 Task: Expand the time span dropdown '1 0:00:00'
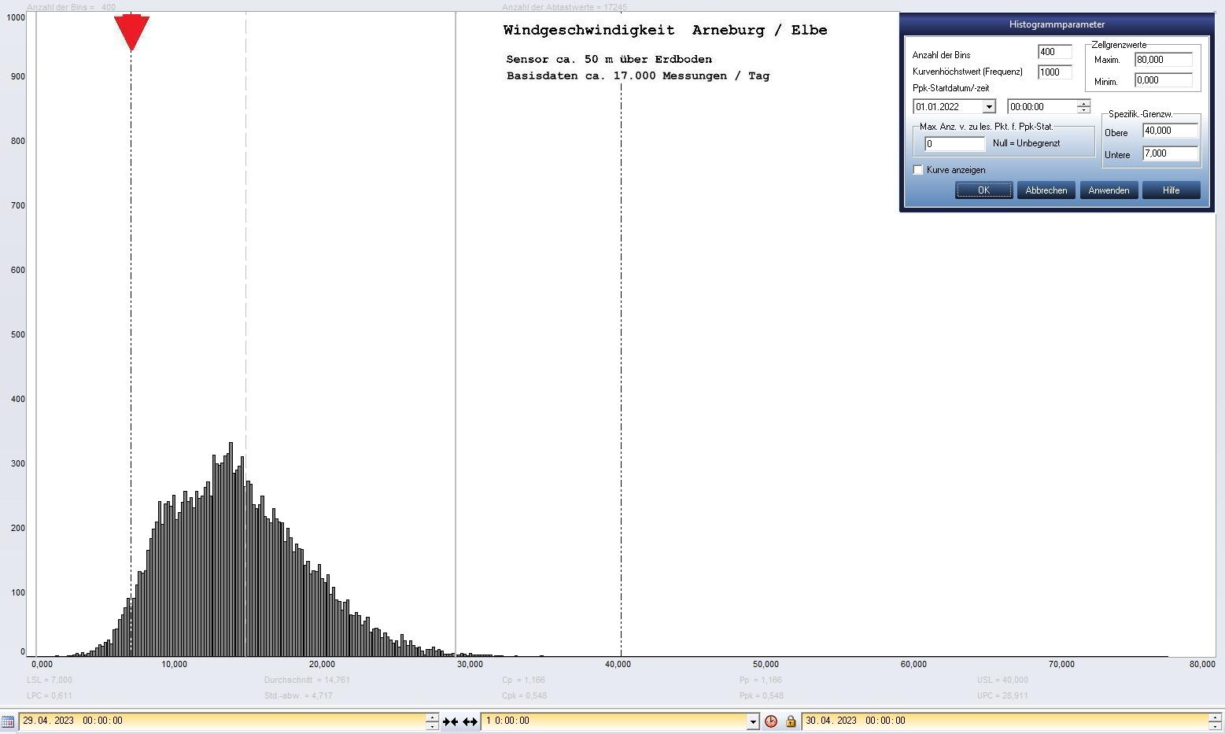click(753, 721)
